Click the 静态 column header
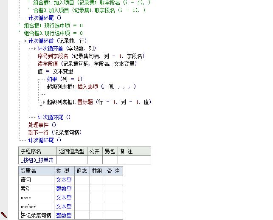273x220 pixels. [x=82, y=171]
